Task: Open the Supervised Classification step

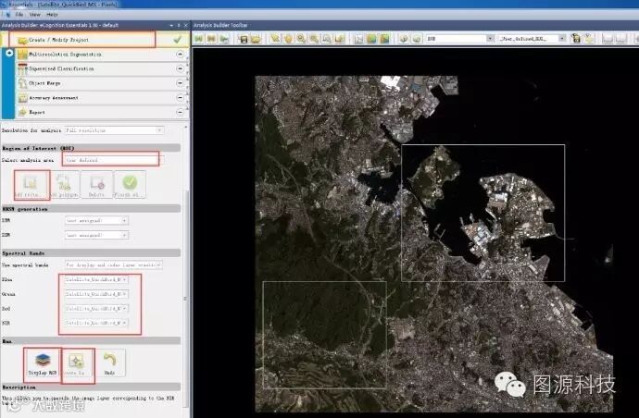Action: pos(101,68)
